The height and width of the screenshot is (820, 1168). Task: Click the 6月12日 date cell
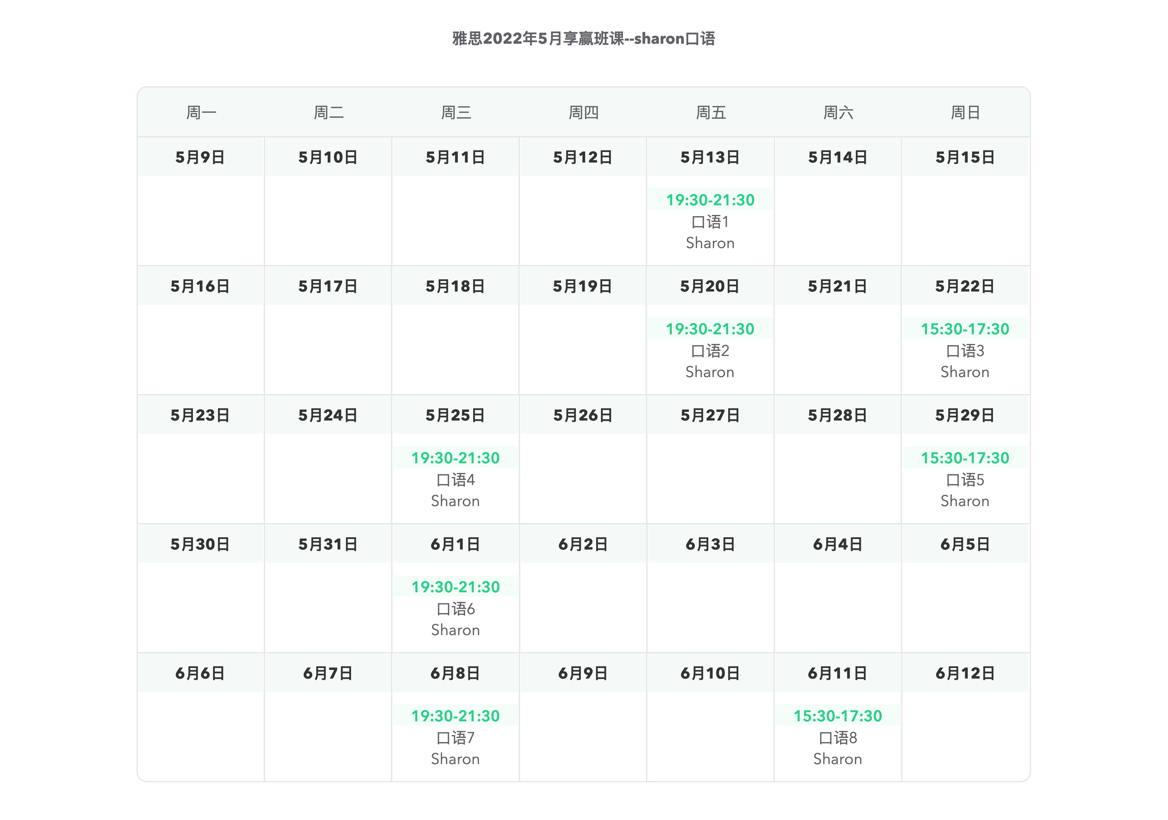click(x=965, y=673)
